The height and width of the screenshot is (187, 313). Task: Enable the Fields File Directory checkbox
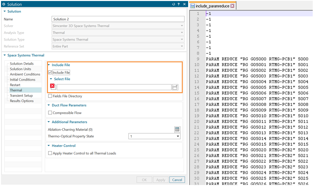[50, 96]
